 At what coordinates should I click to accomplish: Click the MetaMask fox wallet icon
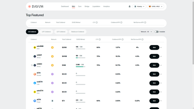click(150, 6)
